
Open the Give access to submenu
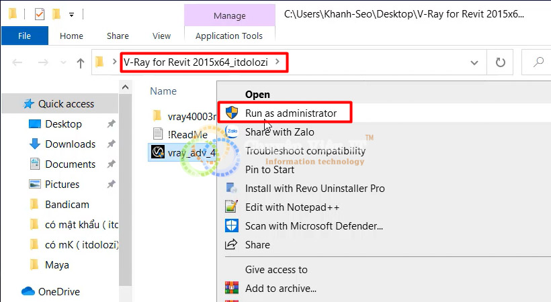pyautogui.click(x=276, y=270)
